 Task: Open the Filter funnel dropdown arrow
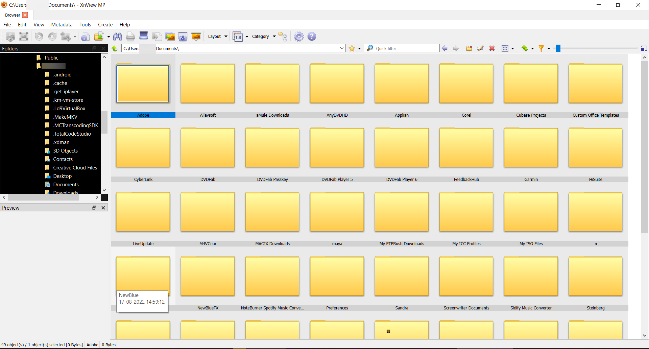[x=549, y=48]
